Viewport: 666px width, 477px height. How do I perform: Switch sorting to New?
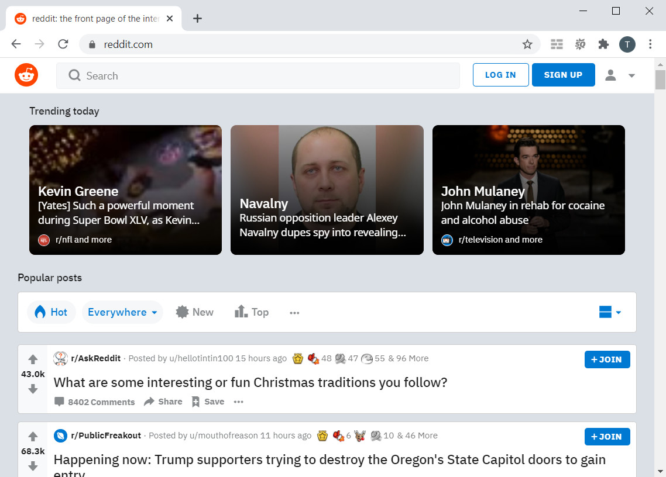[194, 312]
